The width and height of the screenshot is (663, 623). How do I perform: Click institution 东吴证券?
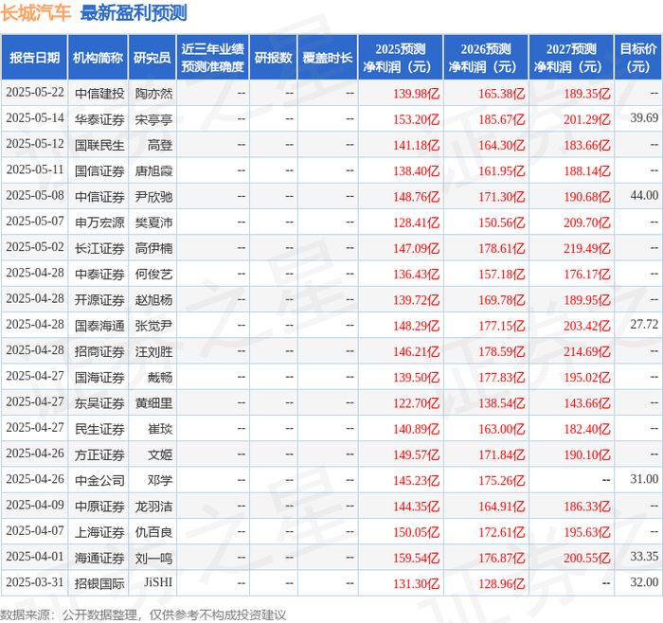99,402
